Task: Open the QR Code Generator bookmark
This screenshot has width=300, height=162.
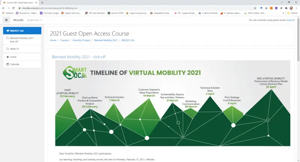Action: pos(95,13)
